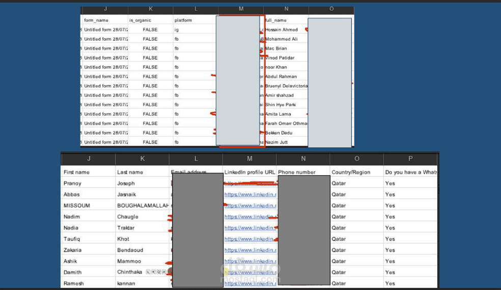Open the LinkedIn link in Nadim's row
This screenshot has height=290, width=501.
point(250,217)
